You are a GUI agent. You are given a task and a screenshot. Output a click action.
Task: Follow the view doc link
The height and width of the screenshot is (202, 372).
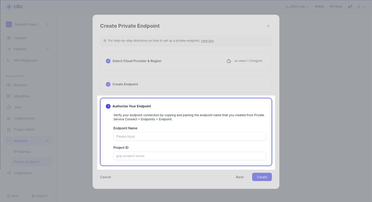207,41
